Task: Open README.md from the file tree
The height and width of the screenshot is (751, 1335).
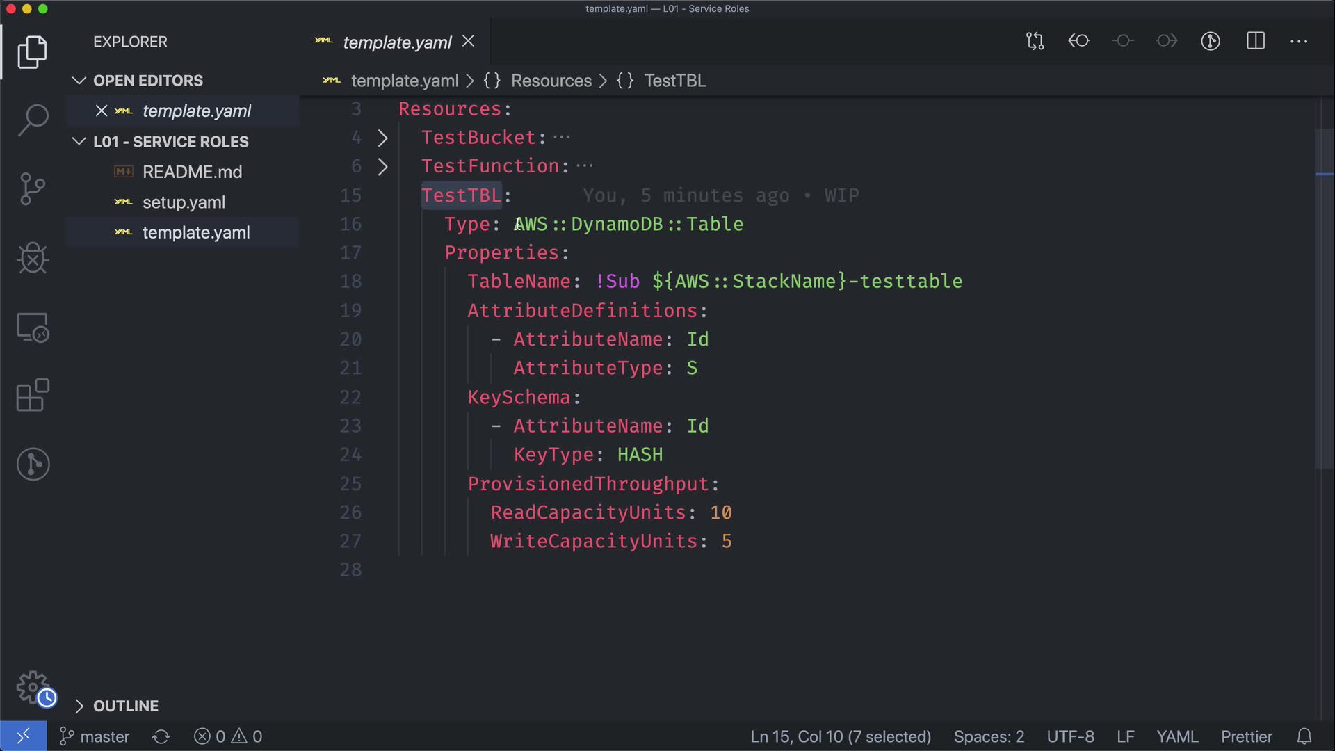Action: coord(192,172)
